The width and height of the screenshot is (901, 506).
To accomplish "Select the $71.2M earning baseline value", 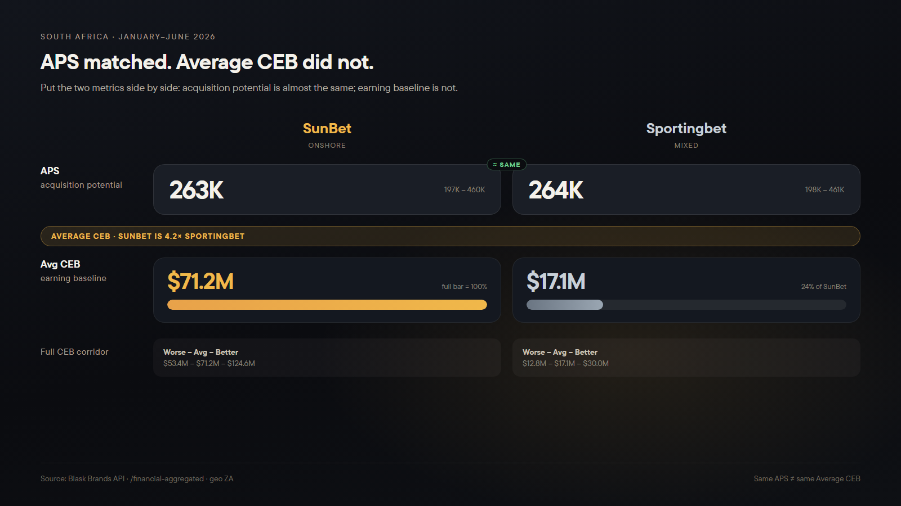I will pos(200,281).
